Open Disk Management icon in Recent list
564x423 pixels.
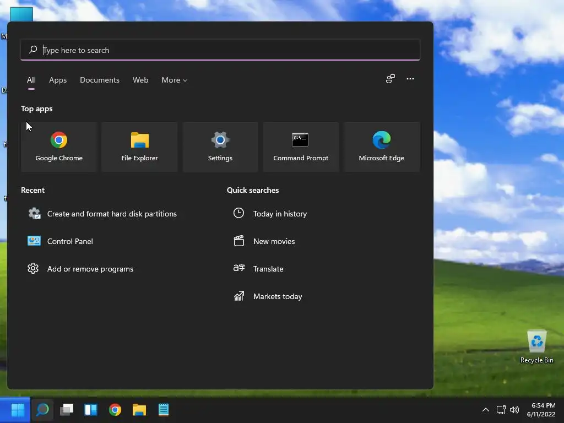34,214
